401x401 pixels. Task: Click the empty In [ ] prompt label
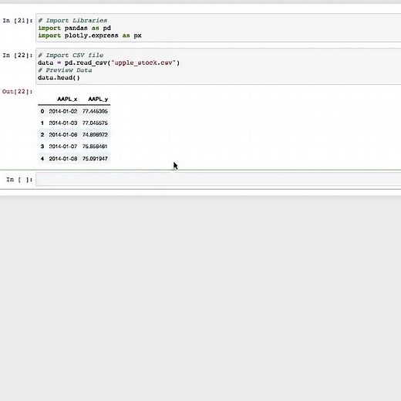coord(19,180)
